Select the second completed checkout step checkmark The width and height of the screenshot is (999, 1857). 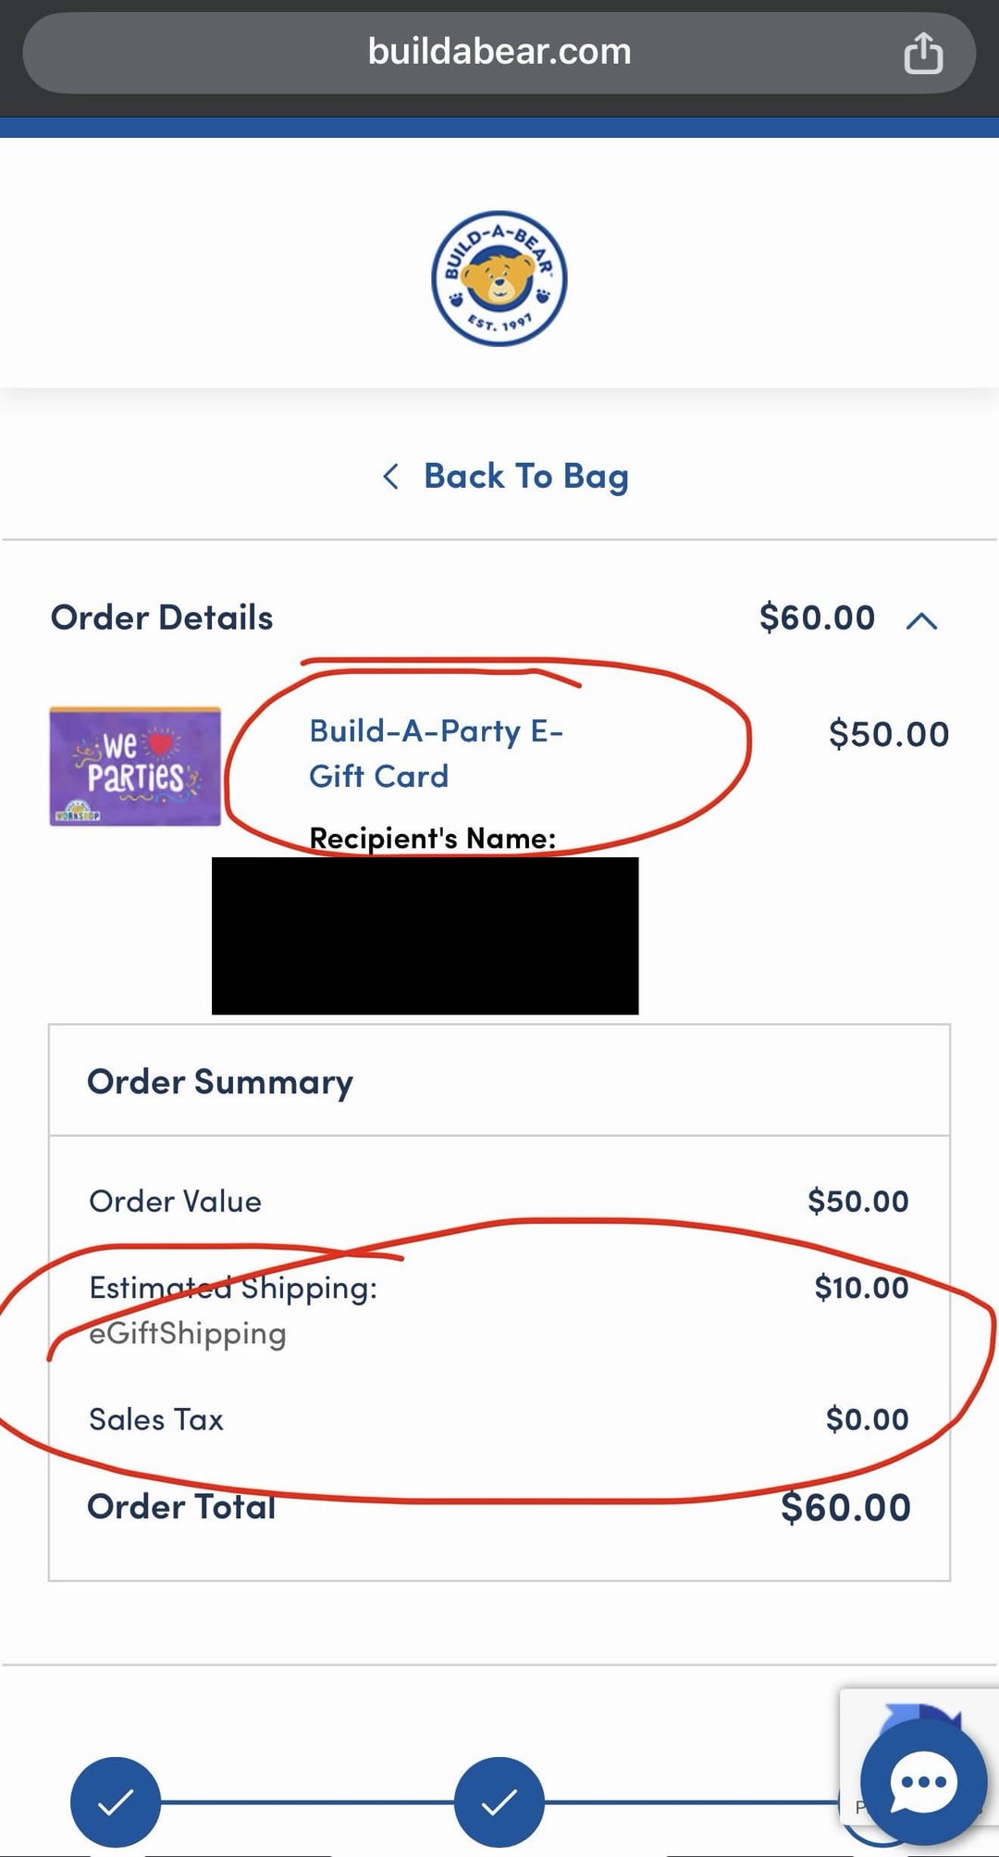click(499, 1801)
